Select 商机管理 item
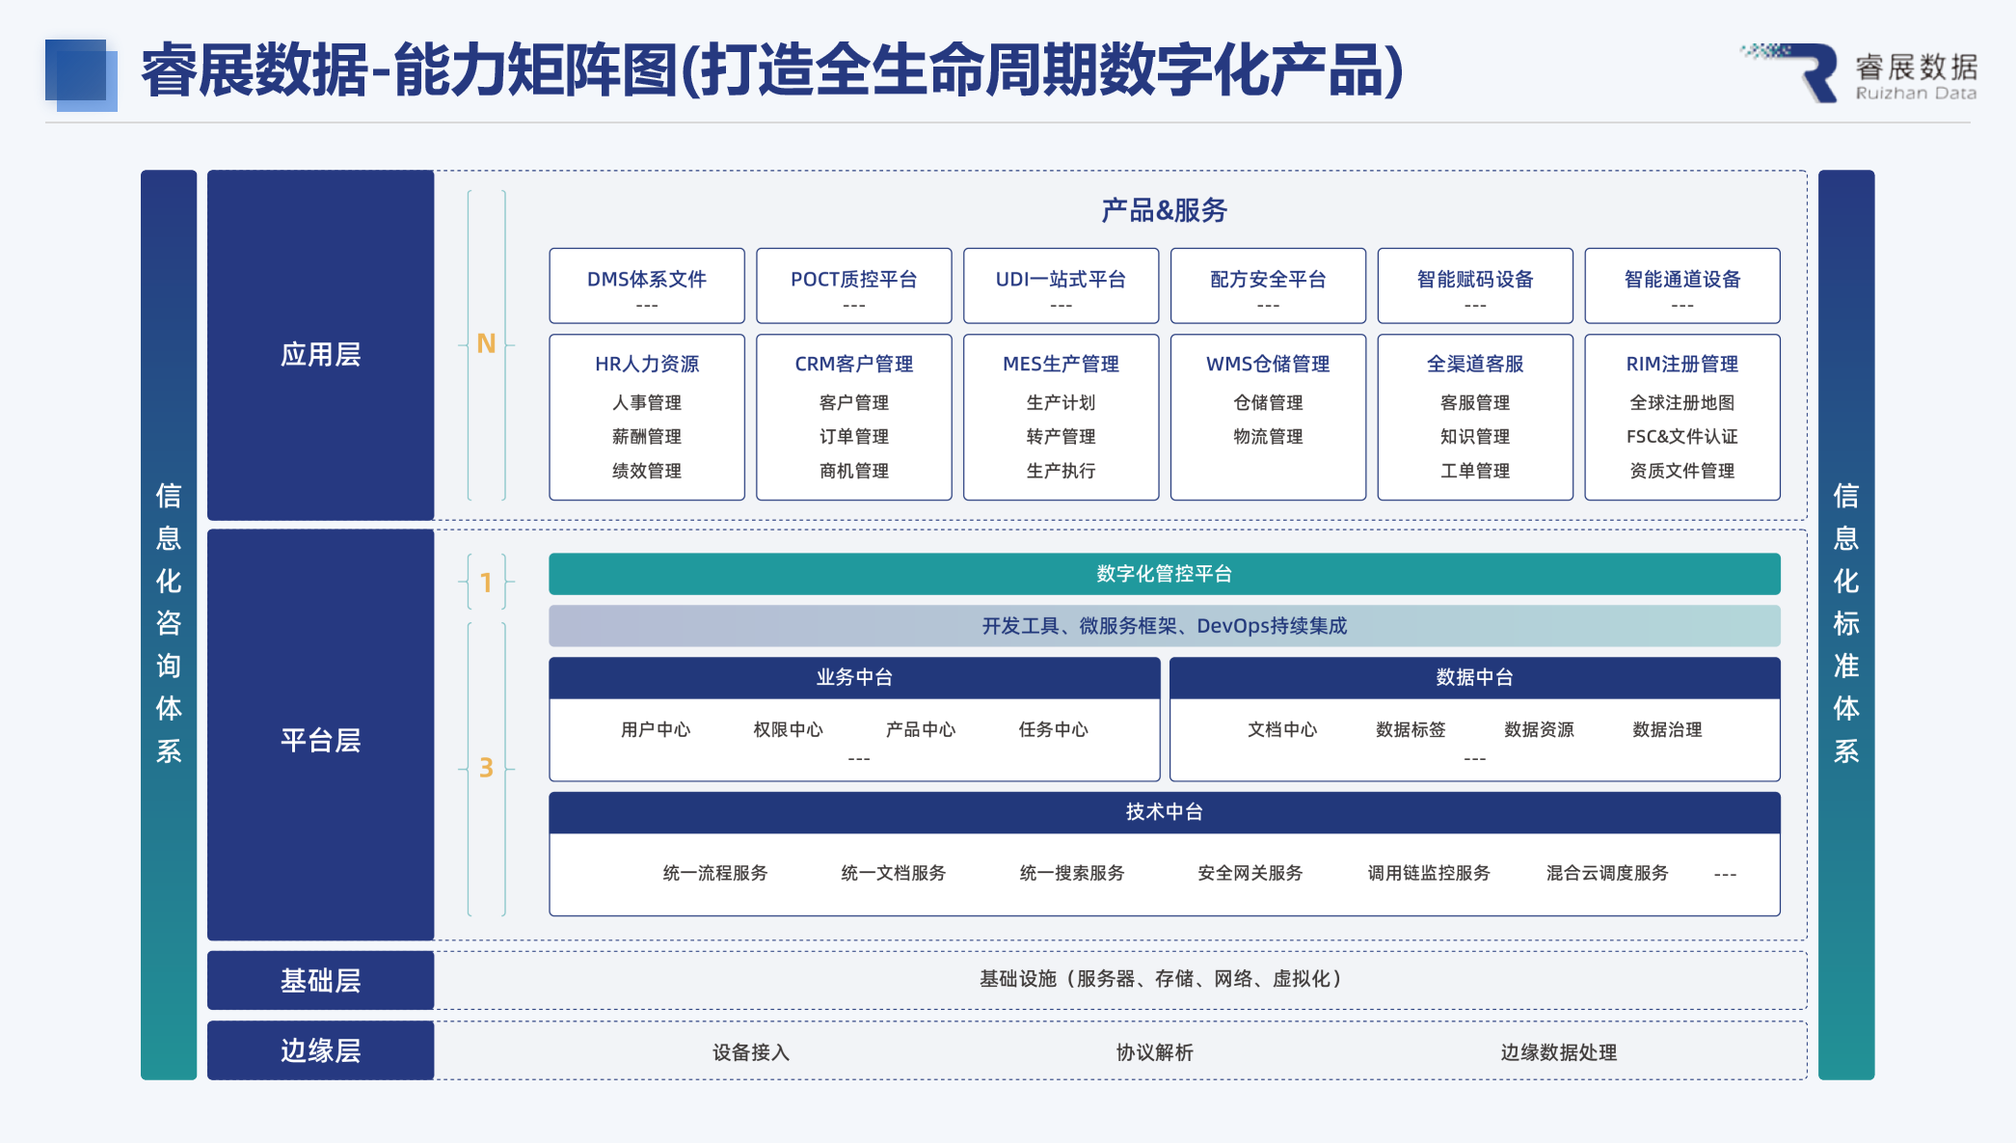The width and height of the screenshot is (2016, 1143). click(x=854, y=471)
